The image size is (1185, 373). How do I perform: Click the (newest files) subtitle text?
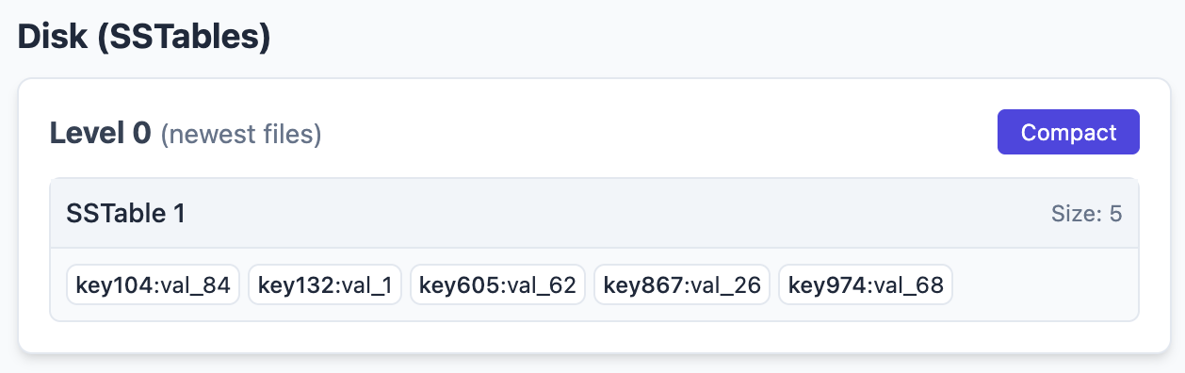[241, 135]
